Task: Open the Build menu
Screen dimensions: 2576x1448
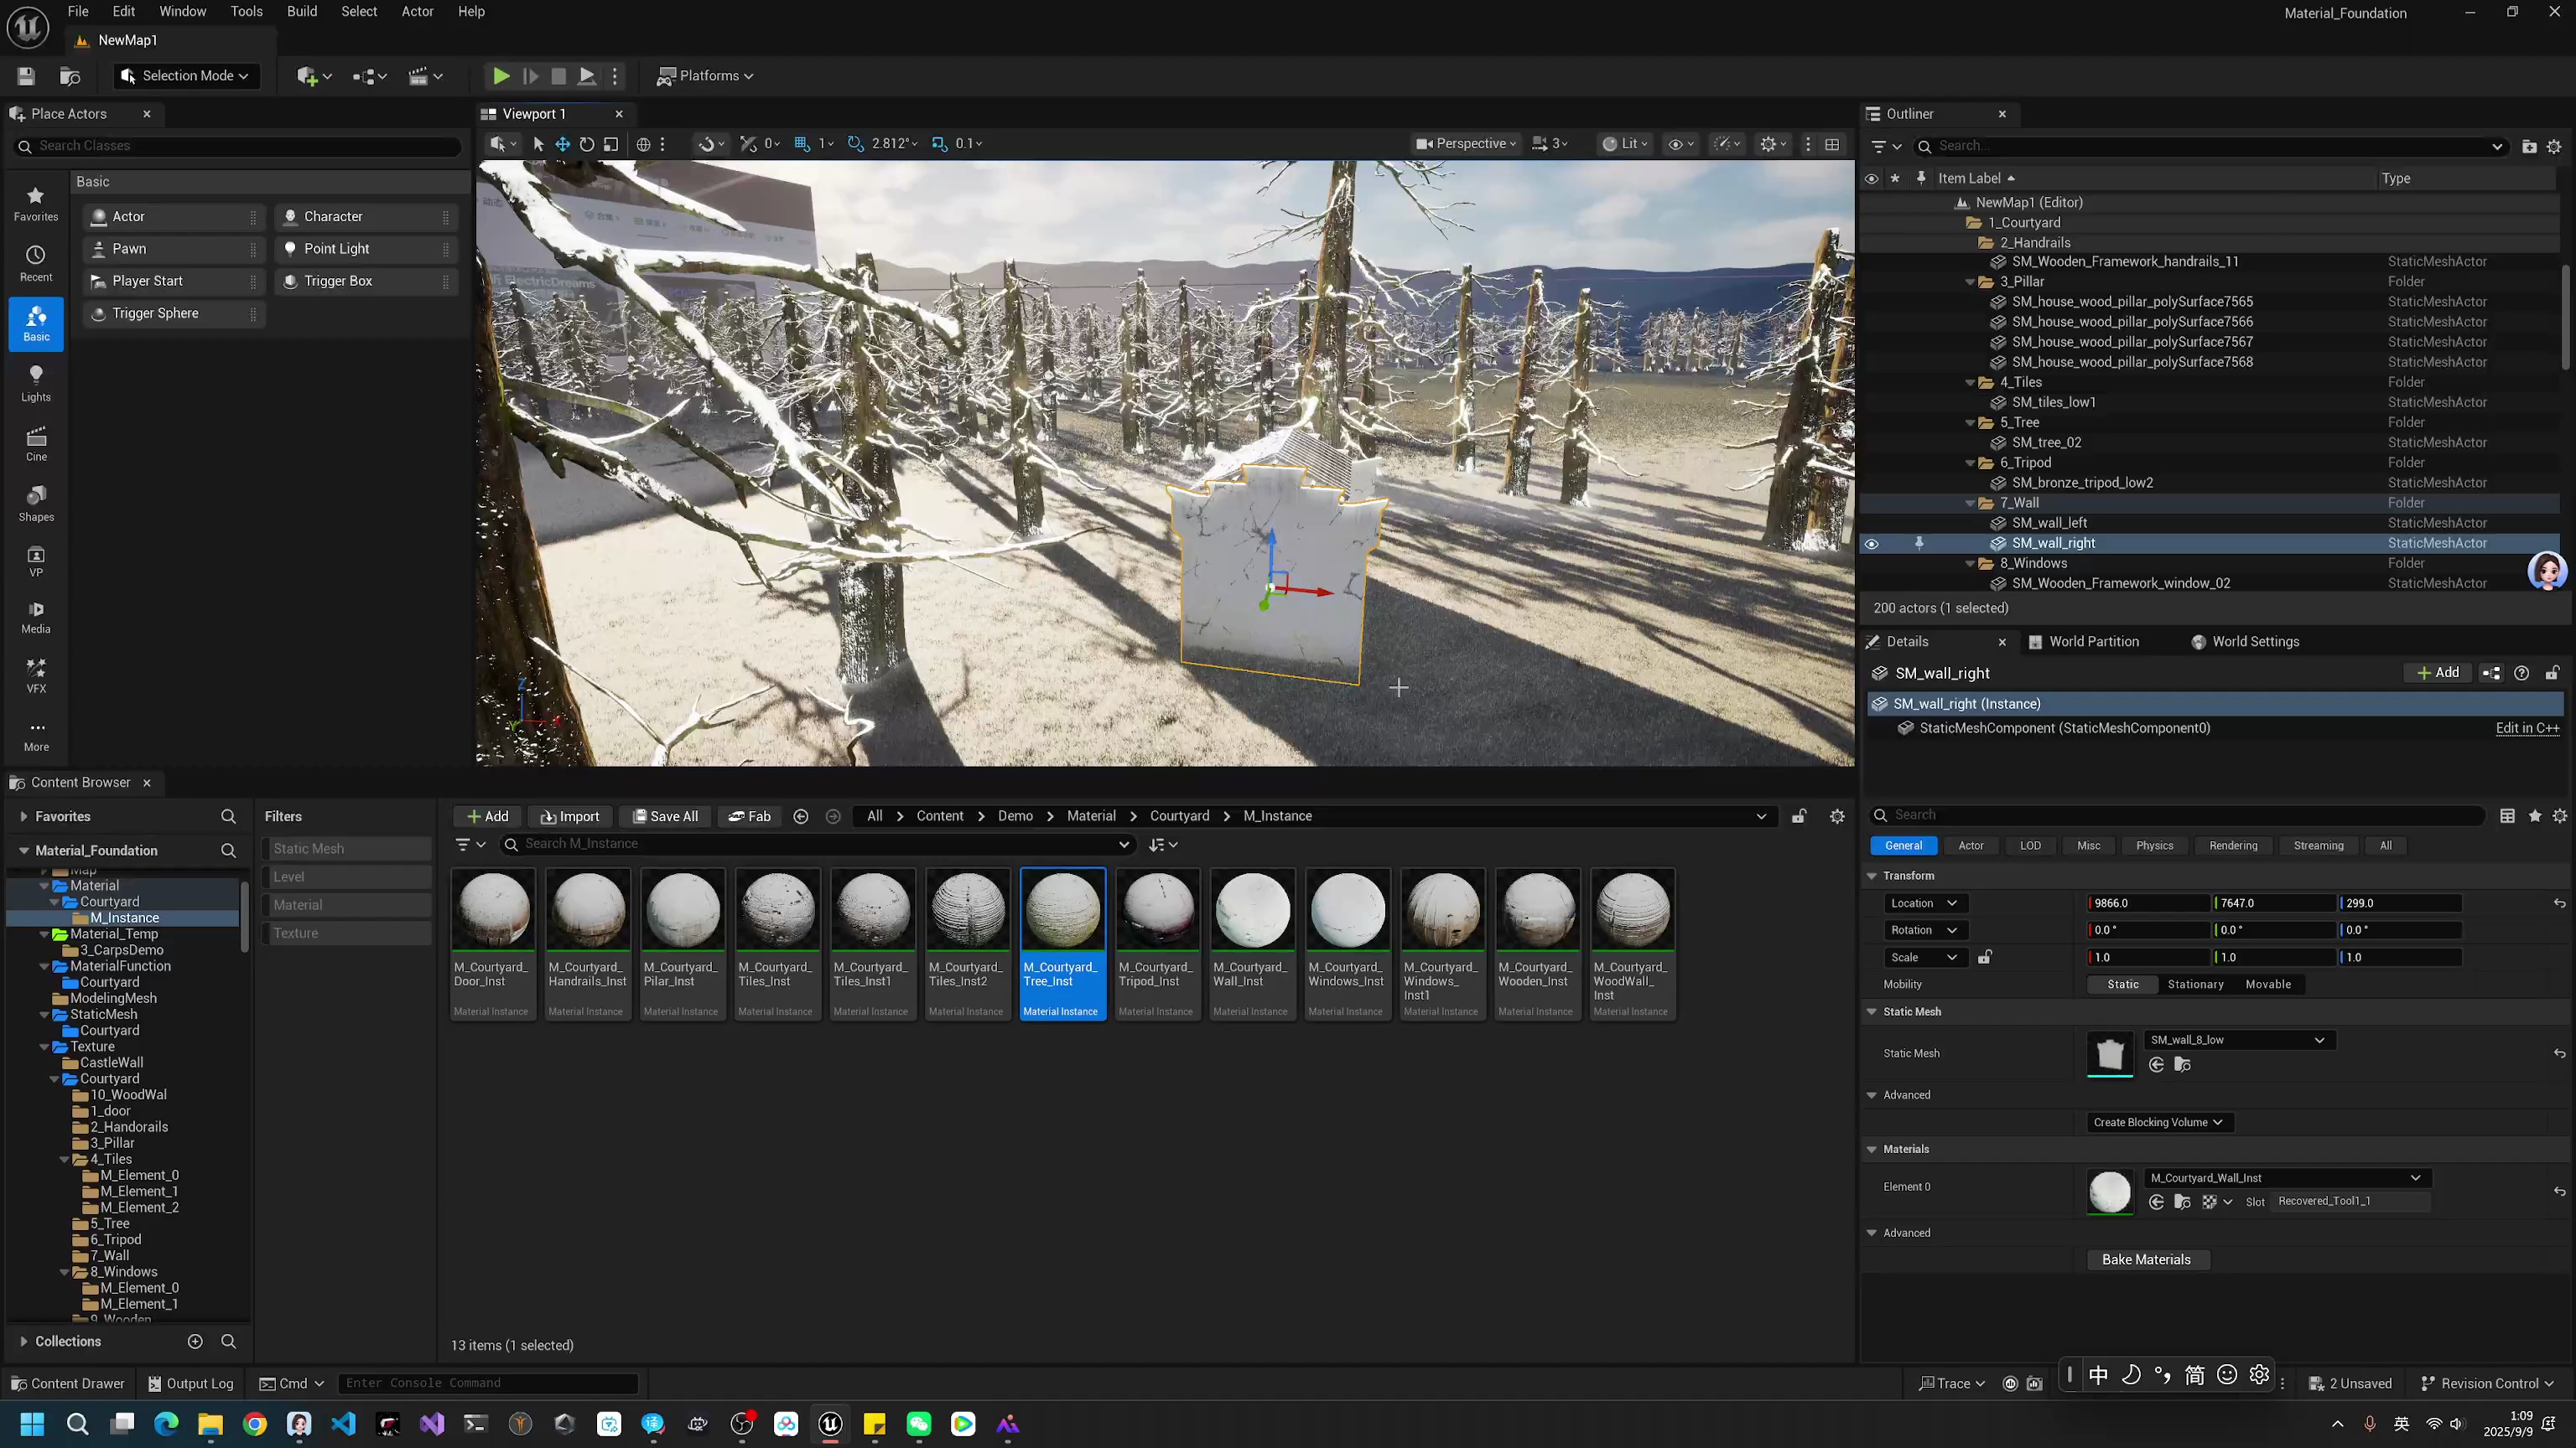Action: pos(302,12)
